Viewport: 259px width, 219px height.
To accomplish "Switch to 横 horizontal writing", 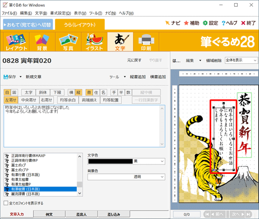I will pos(71,92).
